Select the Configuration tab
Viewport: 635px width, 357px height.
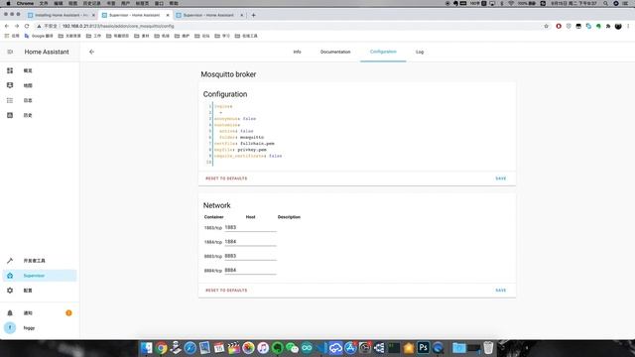tap(383, 52)
